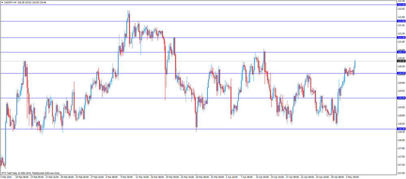Click the 117.80 price scale value
Image resolution: width=406 pixels, height=179 pixels.
pos(401,149)
